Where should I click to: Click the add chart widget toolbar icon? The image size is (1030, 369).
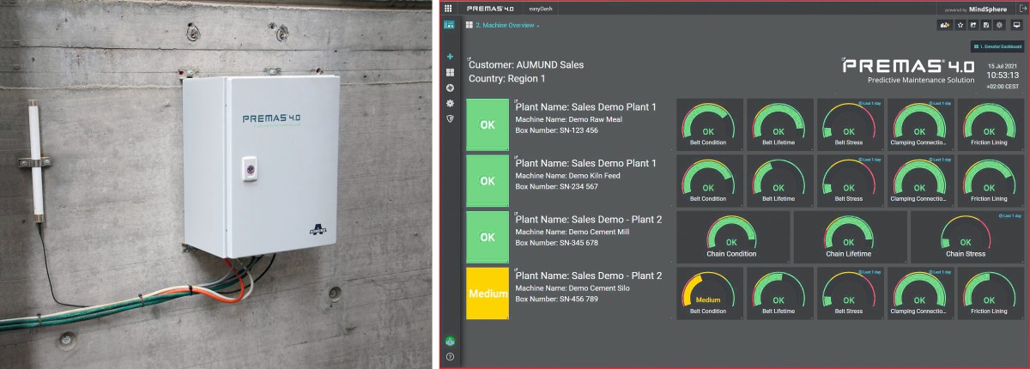(x=945, y=25)
